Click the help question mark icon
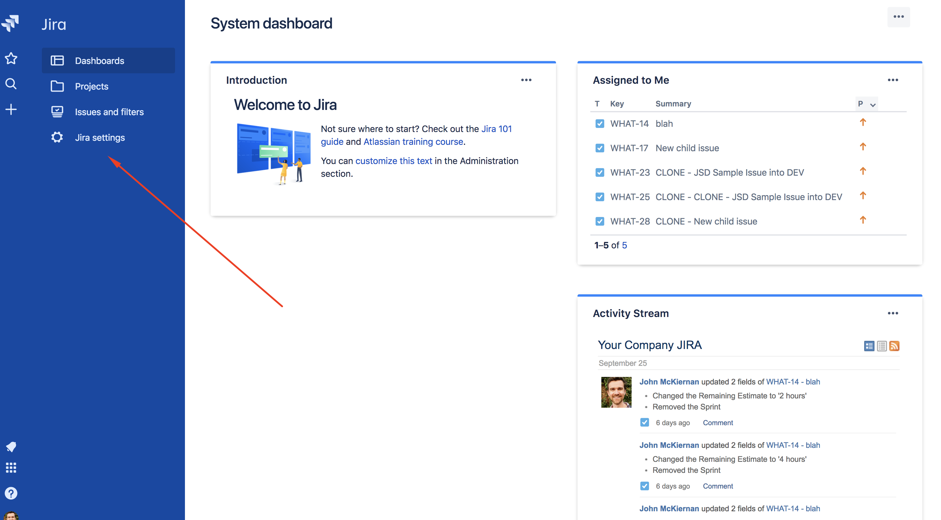The width and height of the screenshot is (941, 520). click(x=11, y=493)
